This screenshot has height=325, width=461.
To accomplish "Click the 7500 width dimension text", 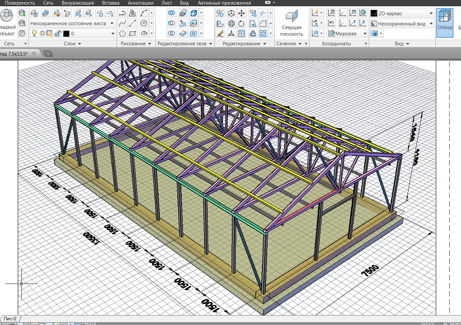I will (370, 270).
